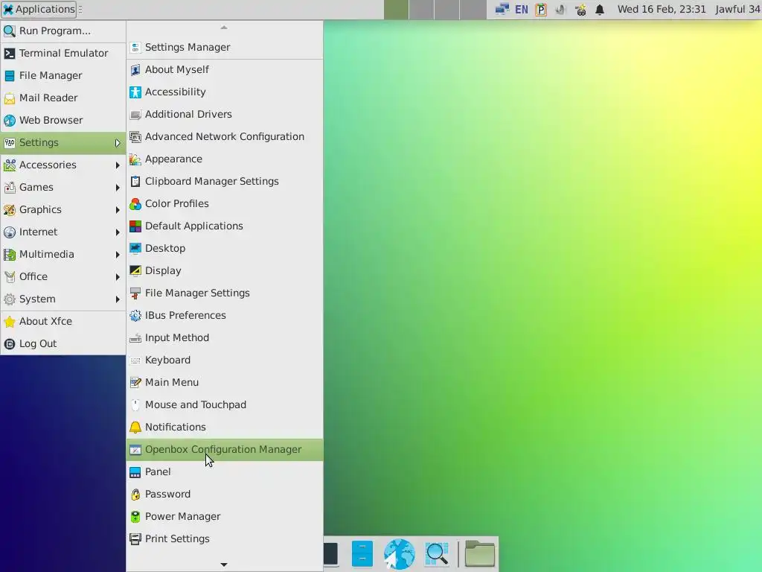This screenshot has height=572, width=762.
Task: Open Panel settings icon
Action: click(x=135, y=472)
